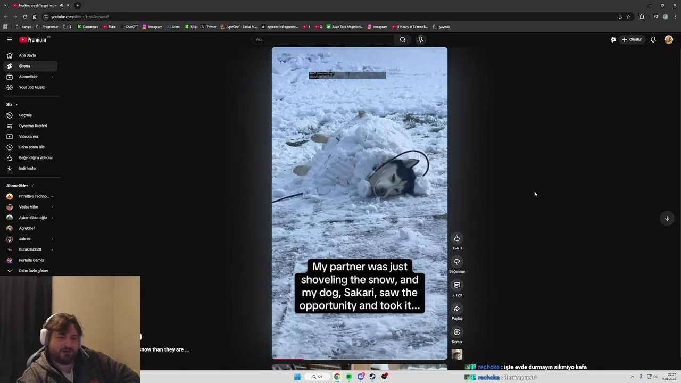Open Spotify from the taskbar
The image size is (681, 383).
pyautogui.click(x=349, y=377)
